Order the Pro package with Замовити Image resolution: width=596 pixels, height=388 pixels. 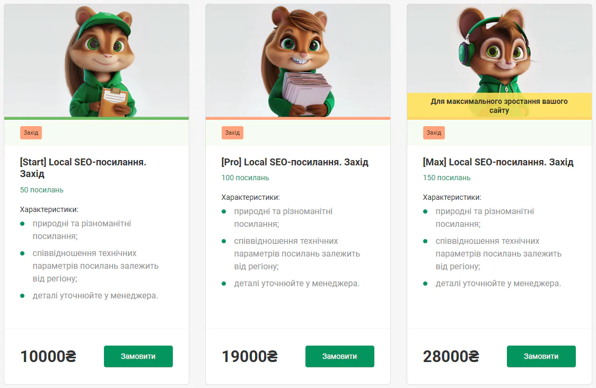tap(339, 356)
